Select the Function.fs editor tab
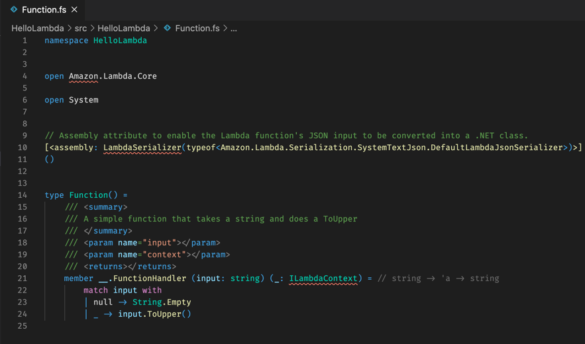Screen dimensions: 585x344 click(x=42, y=10)
